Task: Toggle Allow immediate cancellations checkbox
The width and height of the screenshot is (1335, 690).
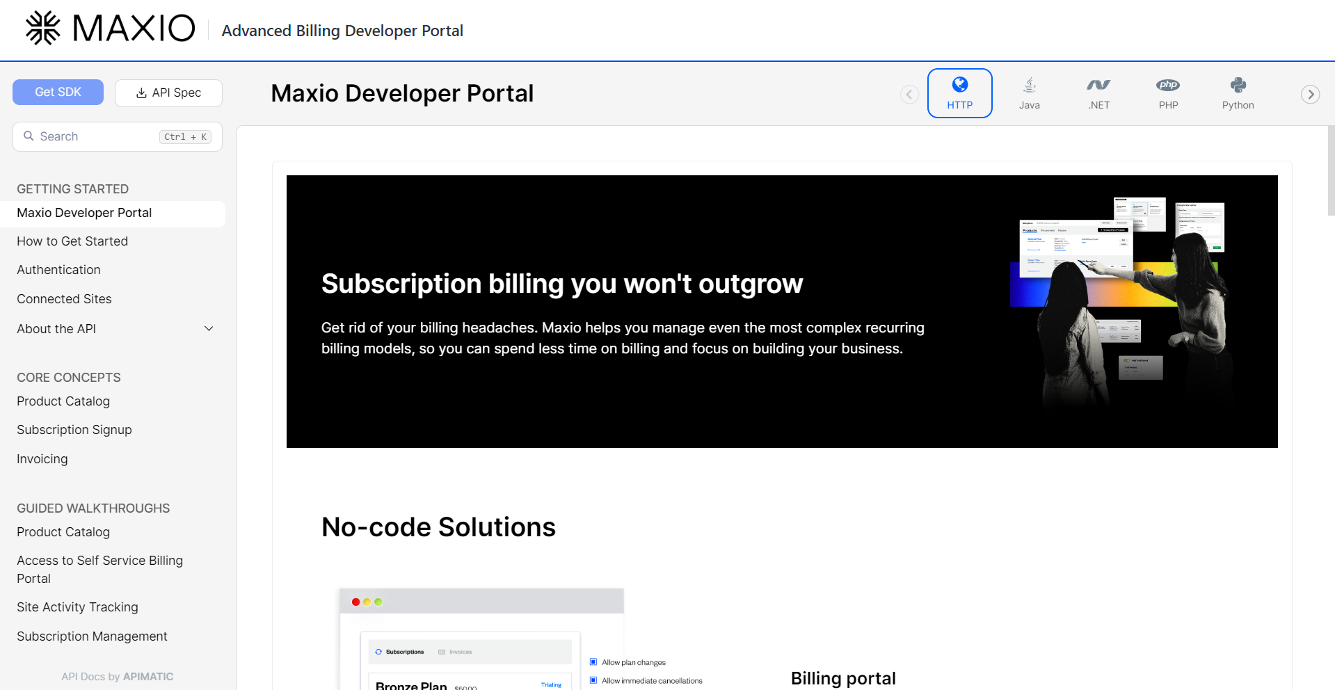Action: 593,680
